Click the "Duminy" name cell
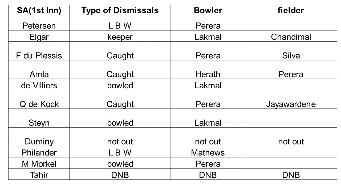Viewport: 341px width, 191px height. point(39,141)
